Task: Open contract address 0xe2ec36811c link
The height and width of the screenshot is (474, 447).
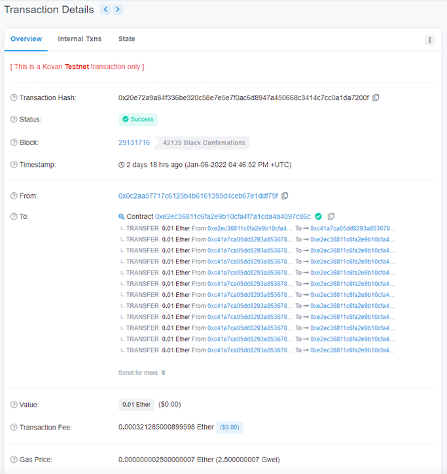Action: (232, 216)
